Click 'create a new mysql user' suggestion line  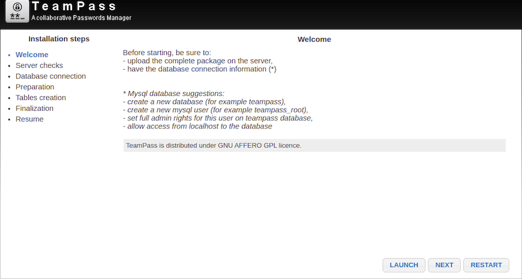point(215,110)
